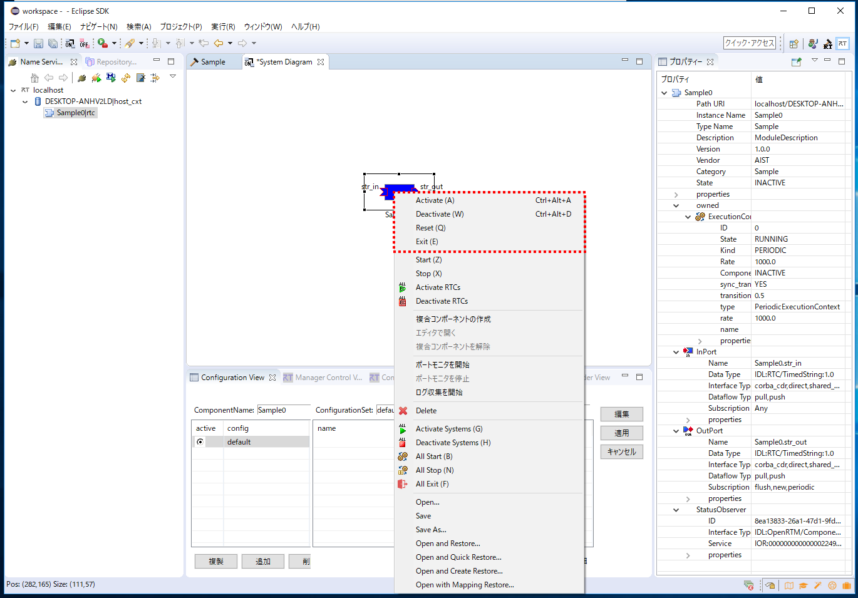
Task: Open the New wizard dropdown arrow
Action: point(26,43)
